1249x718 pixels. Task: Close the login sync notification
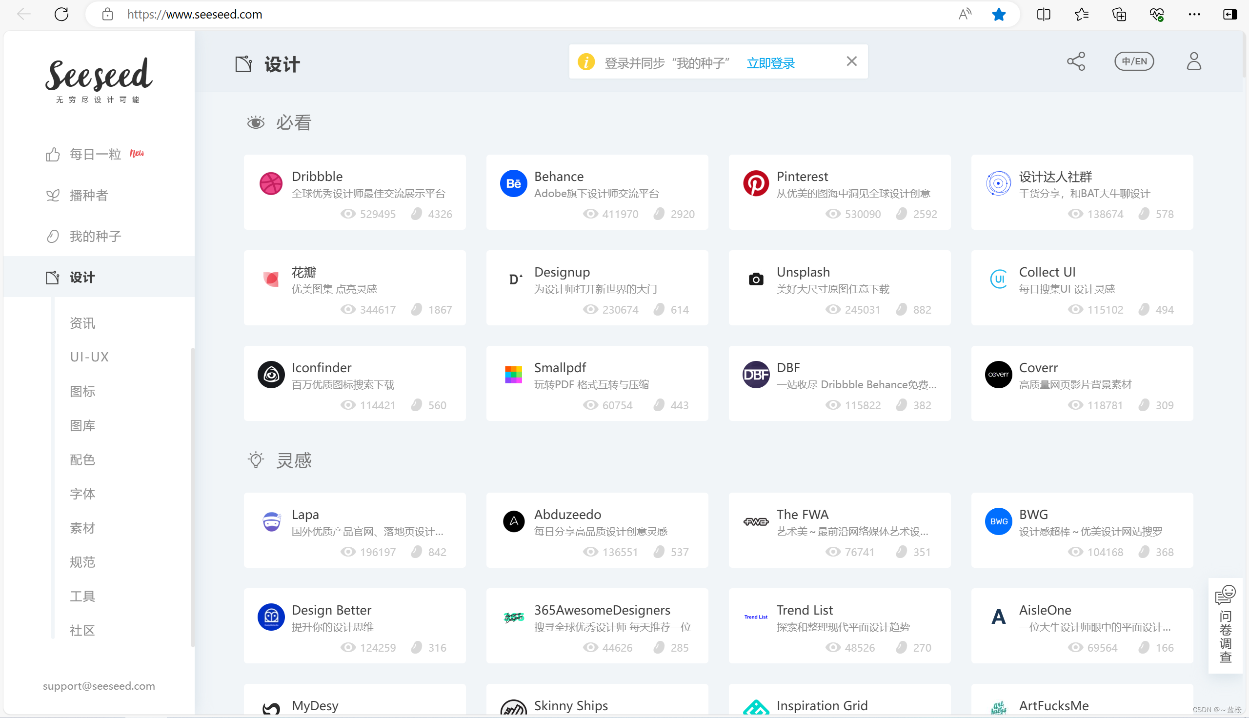coord(851,61)
